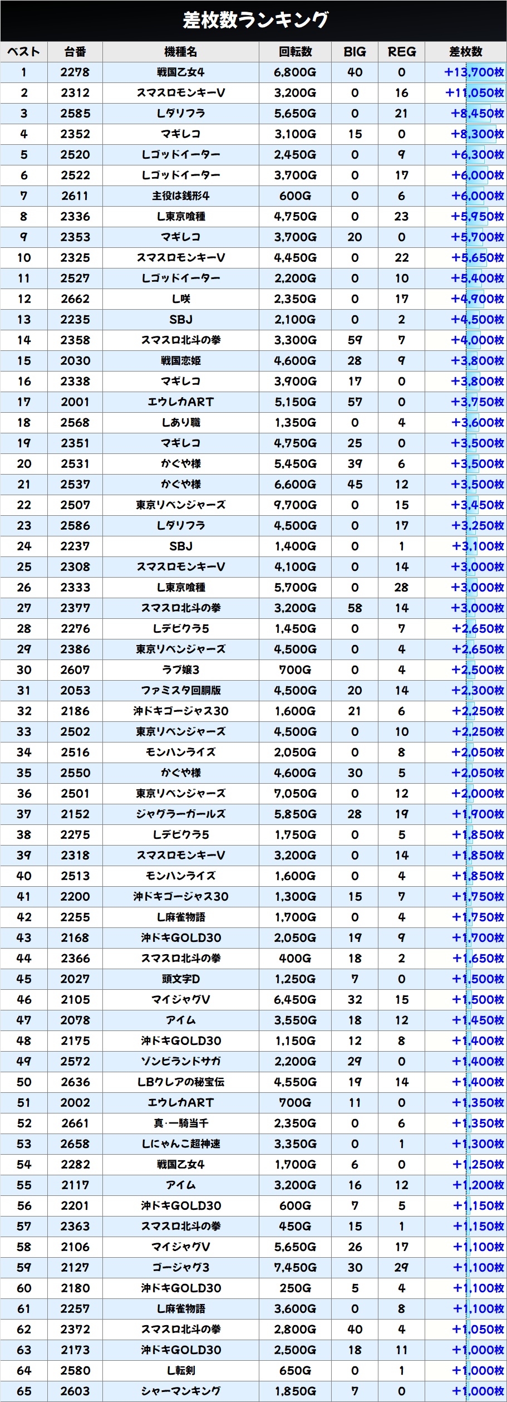Click the ベスト column header
This screenshot has height=1402, width=507.
coord(24,52)
